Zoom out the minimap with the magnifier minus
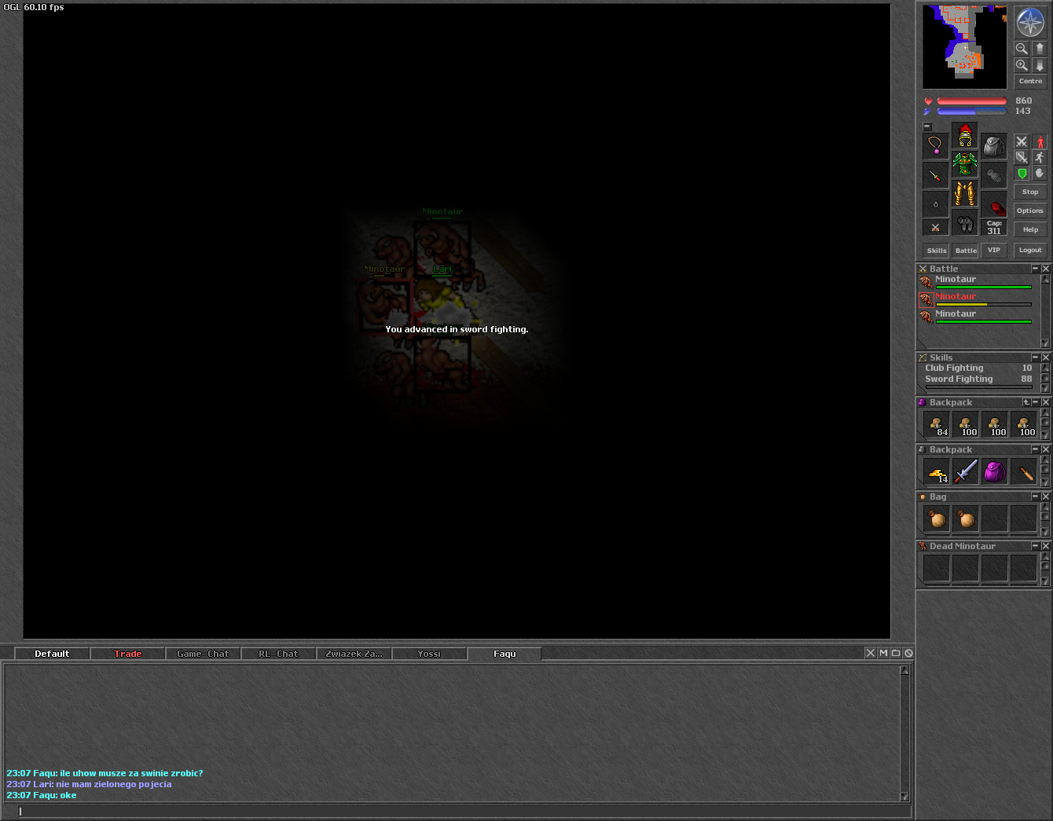 pyautogui.click(x=1022, y=48)
